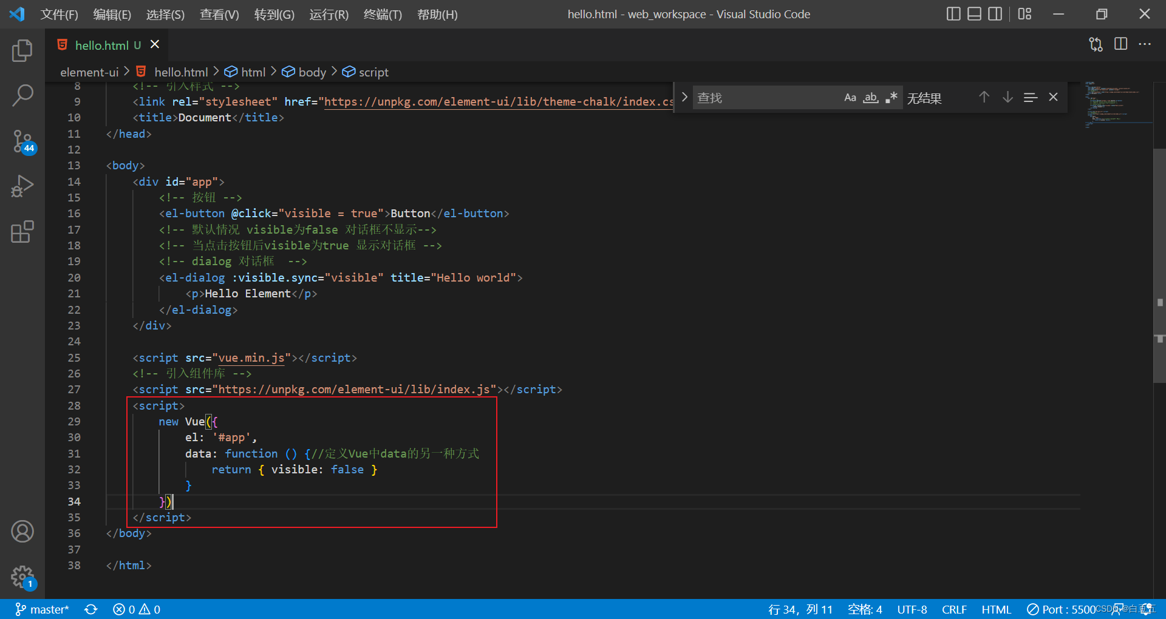
Task: Go to next match arrow
Action: [x=1007, y=97]
